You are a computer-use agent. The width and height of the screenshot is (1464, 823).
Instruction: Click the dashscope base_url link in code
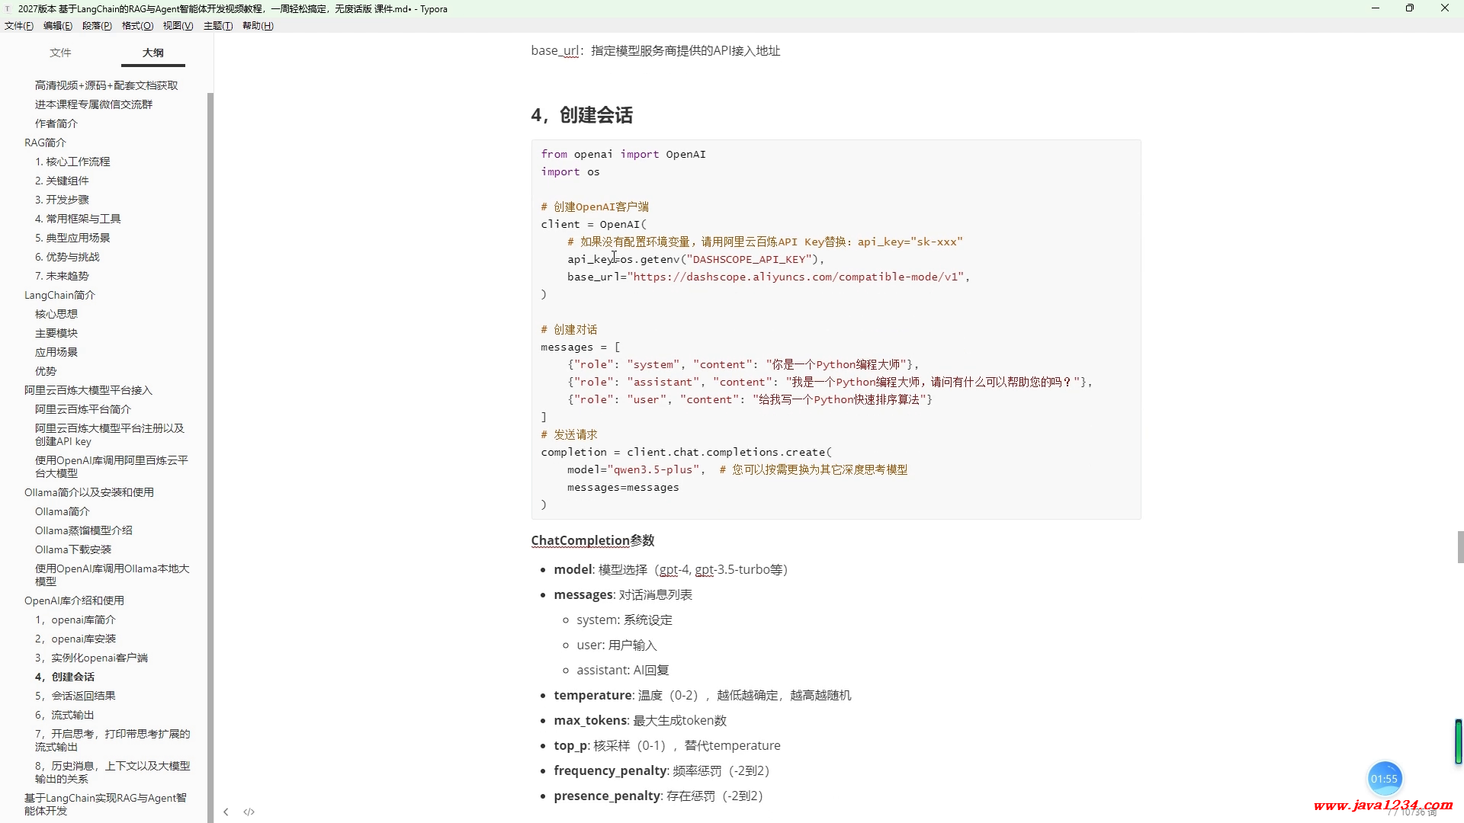click(798, 277)
